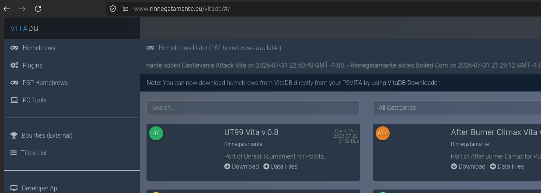541x193 pixels.
Task: Click the trophy icon beside Bounties
Action: 14,135
